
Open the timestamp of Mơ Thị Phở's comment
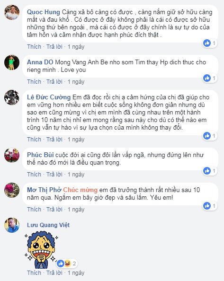(76, 210)
